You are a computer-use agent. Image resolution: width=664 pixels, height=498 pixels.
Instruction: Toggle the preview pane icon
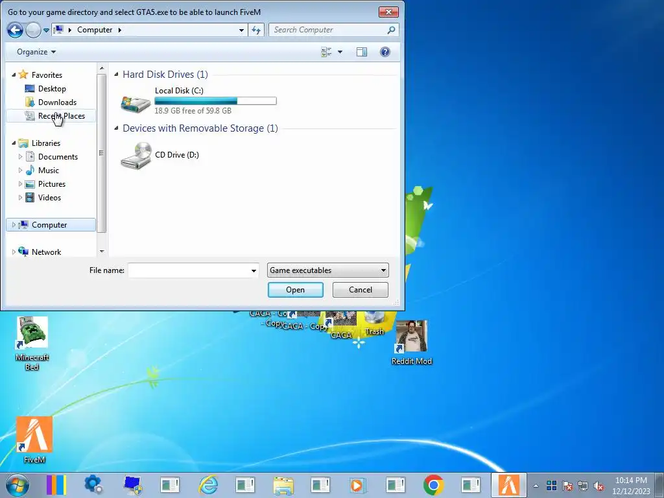coord(362,52)
